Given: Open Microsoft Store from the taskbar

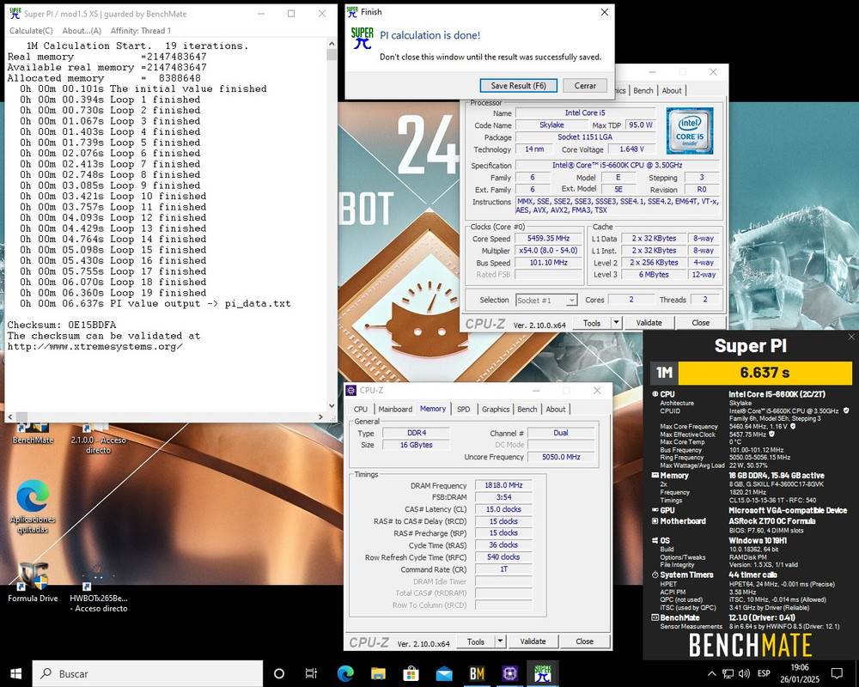Looking at the screenshot, I should tap(411, 673).
